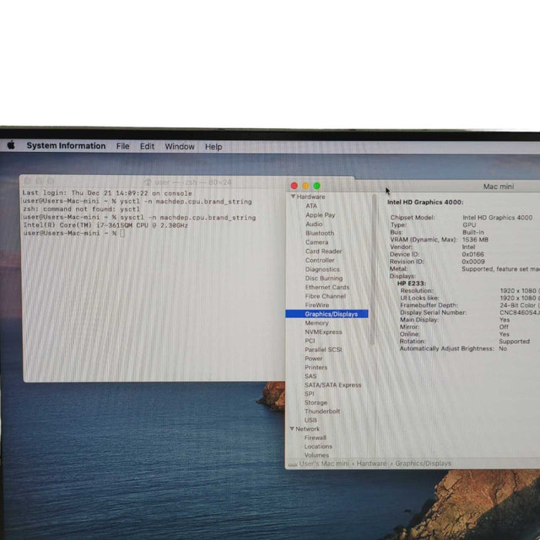This screenshot has height=540, width=540.
Task: Open the Apple menu
Action: (11, 145)
